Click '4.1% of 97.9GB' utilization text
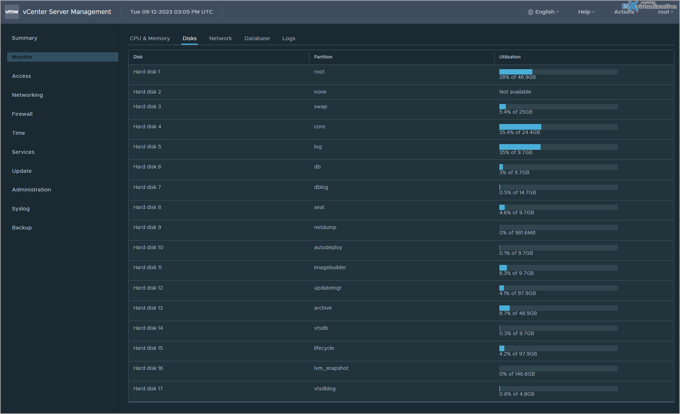 517,293
